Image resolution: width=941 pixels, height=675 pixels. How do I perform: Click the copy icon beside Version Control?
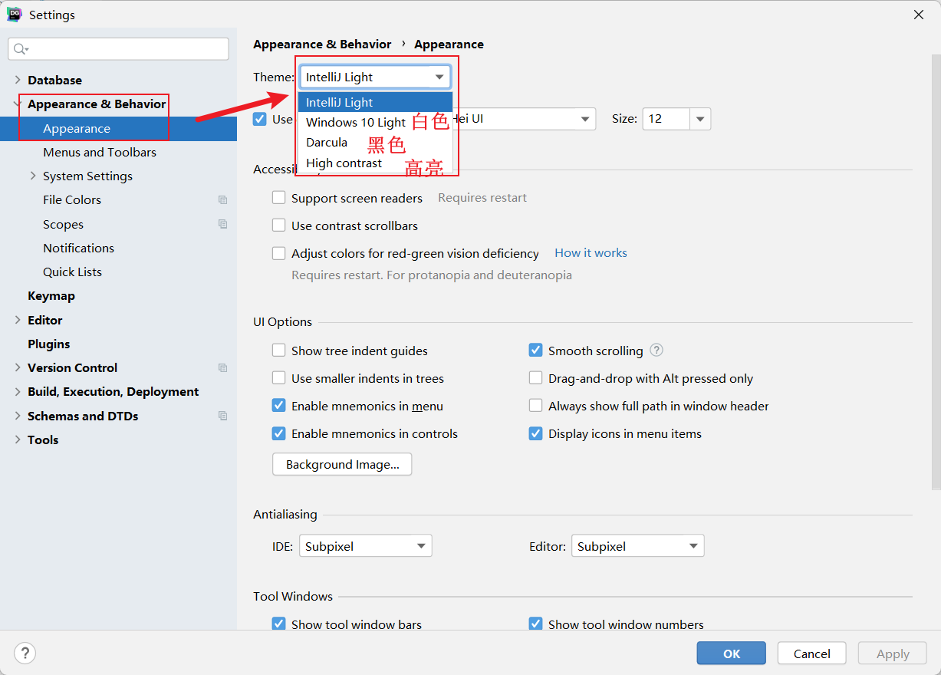(x=222, y=367)
